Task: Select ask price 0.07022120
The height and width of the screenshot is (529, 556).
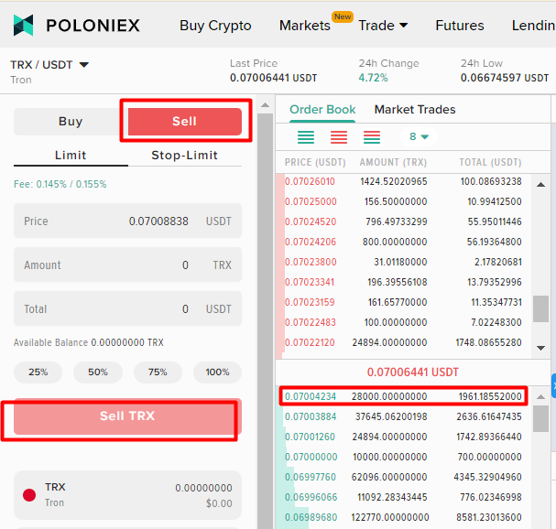Action: tap(310, 342)
